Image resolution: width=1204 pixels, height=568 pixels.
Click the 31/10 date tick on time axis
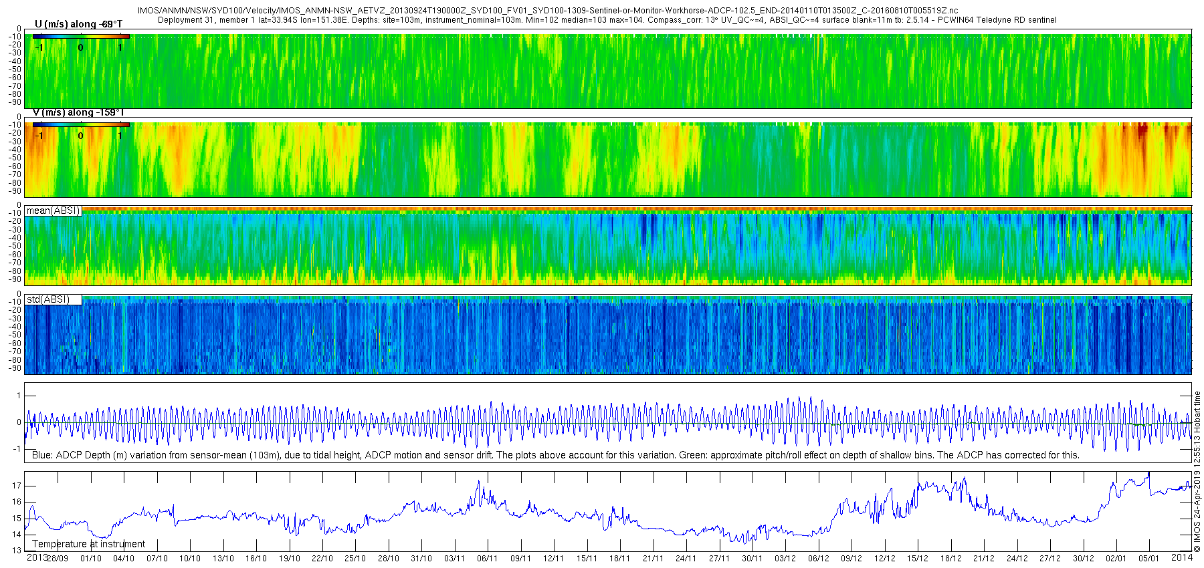tap(421, 559)
